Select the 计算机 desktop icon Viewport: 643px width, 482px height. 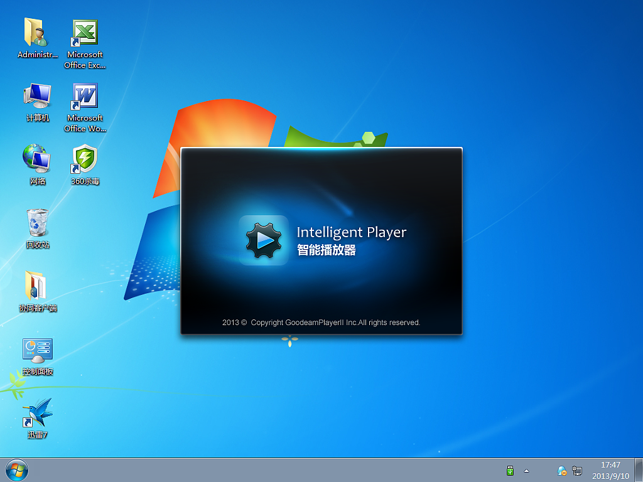point(37,102)
